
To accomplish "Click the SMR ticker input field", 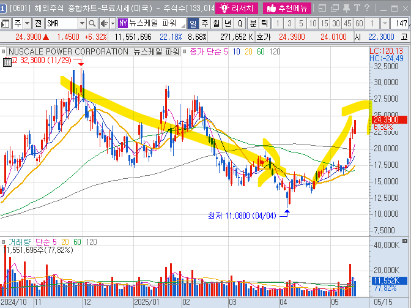I will point(62,24).
